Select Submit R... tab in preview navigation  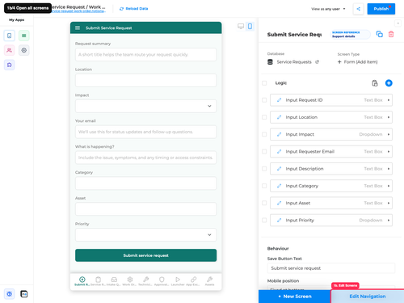82,281
